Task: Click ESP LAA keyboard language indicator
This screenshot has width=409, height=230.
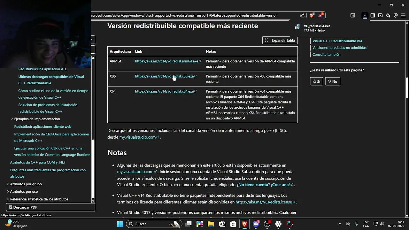Action: [x=366, y=224]
